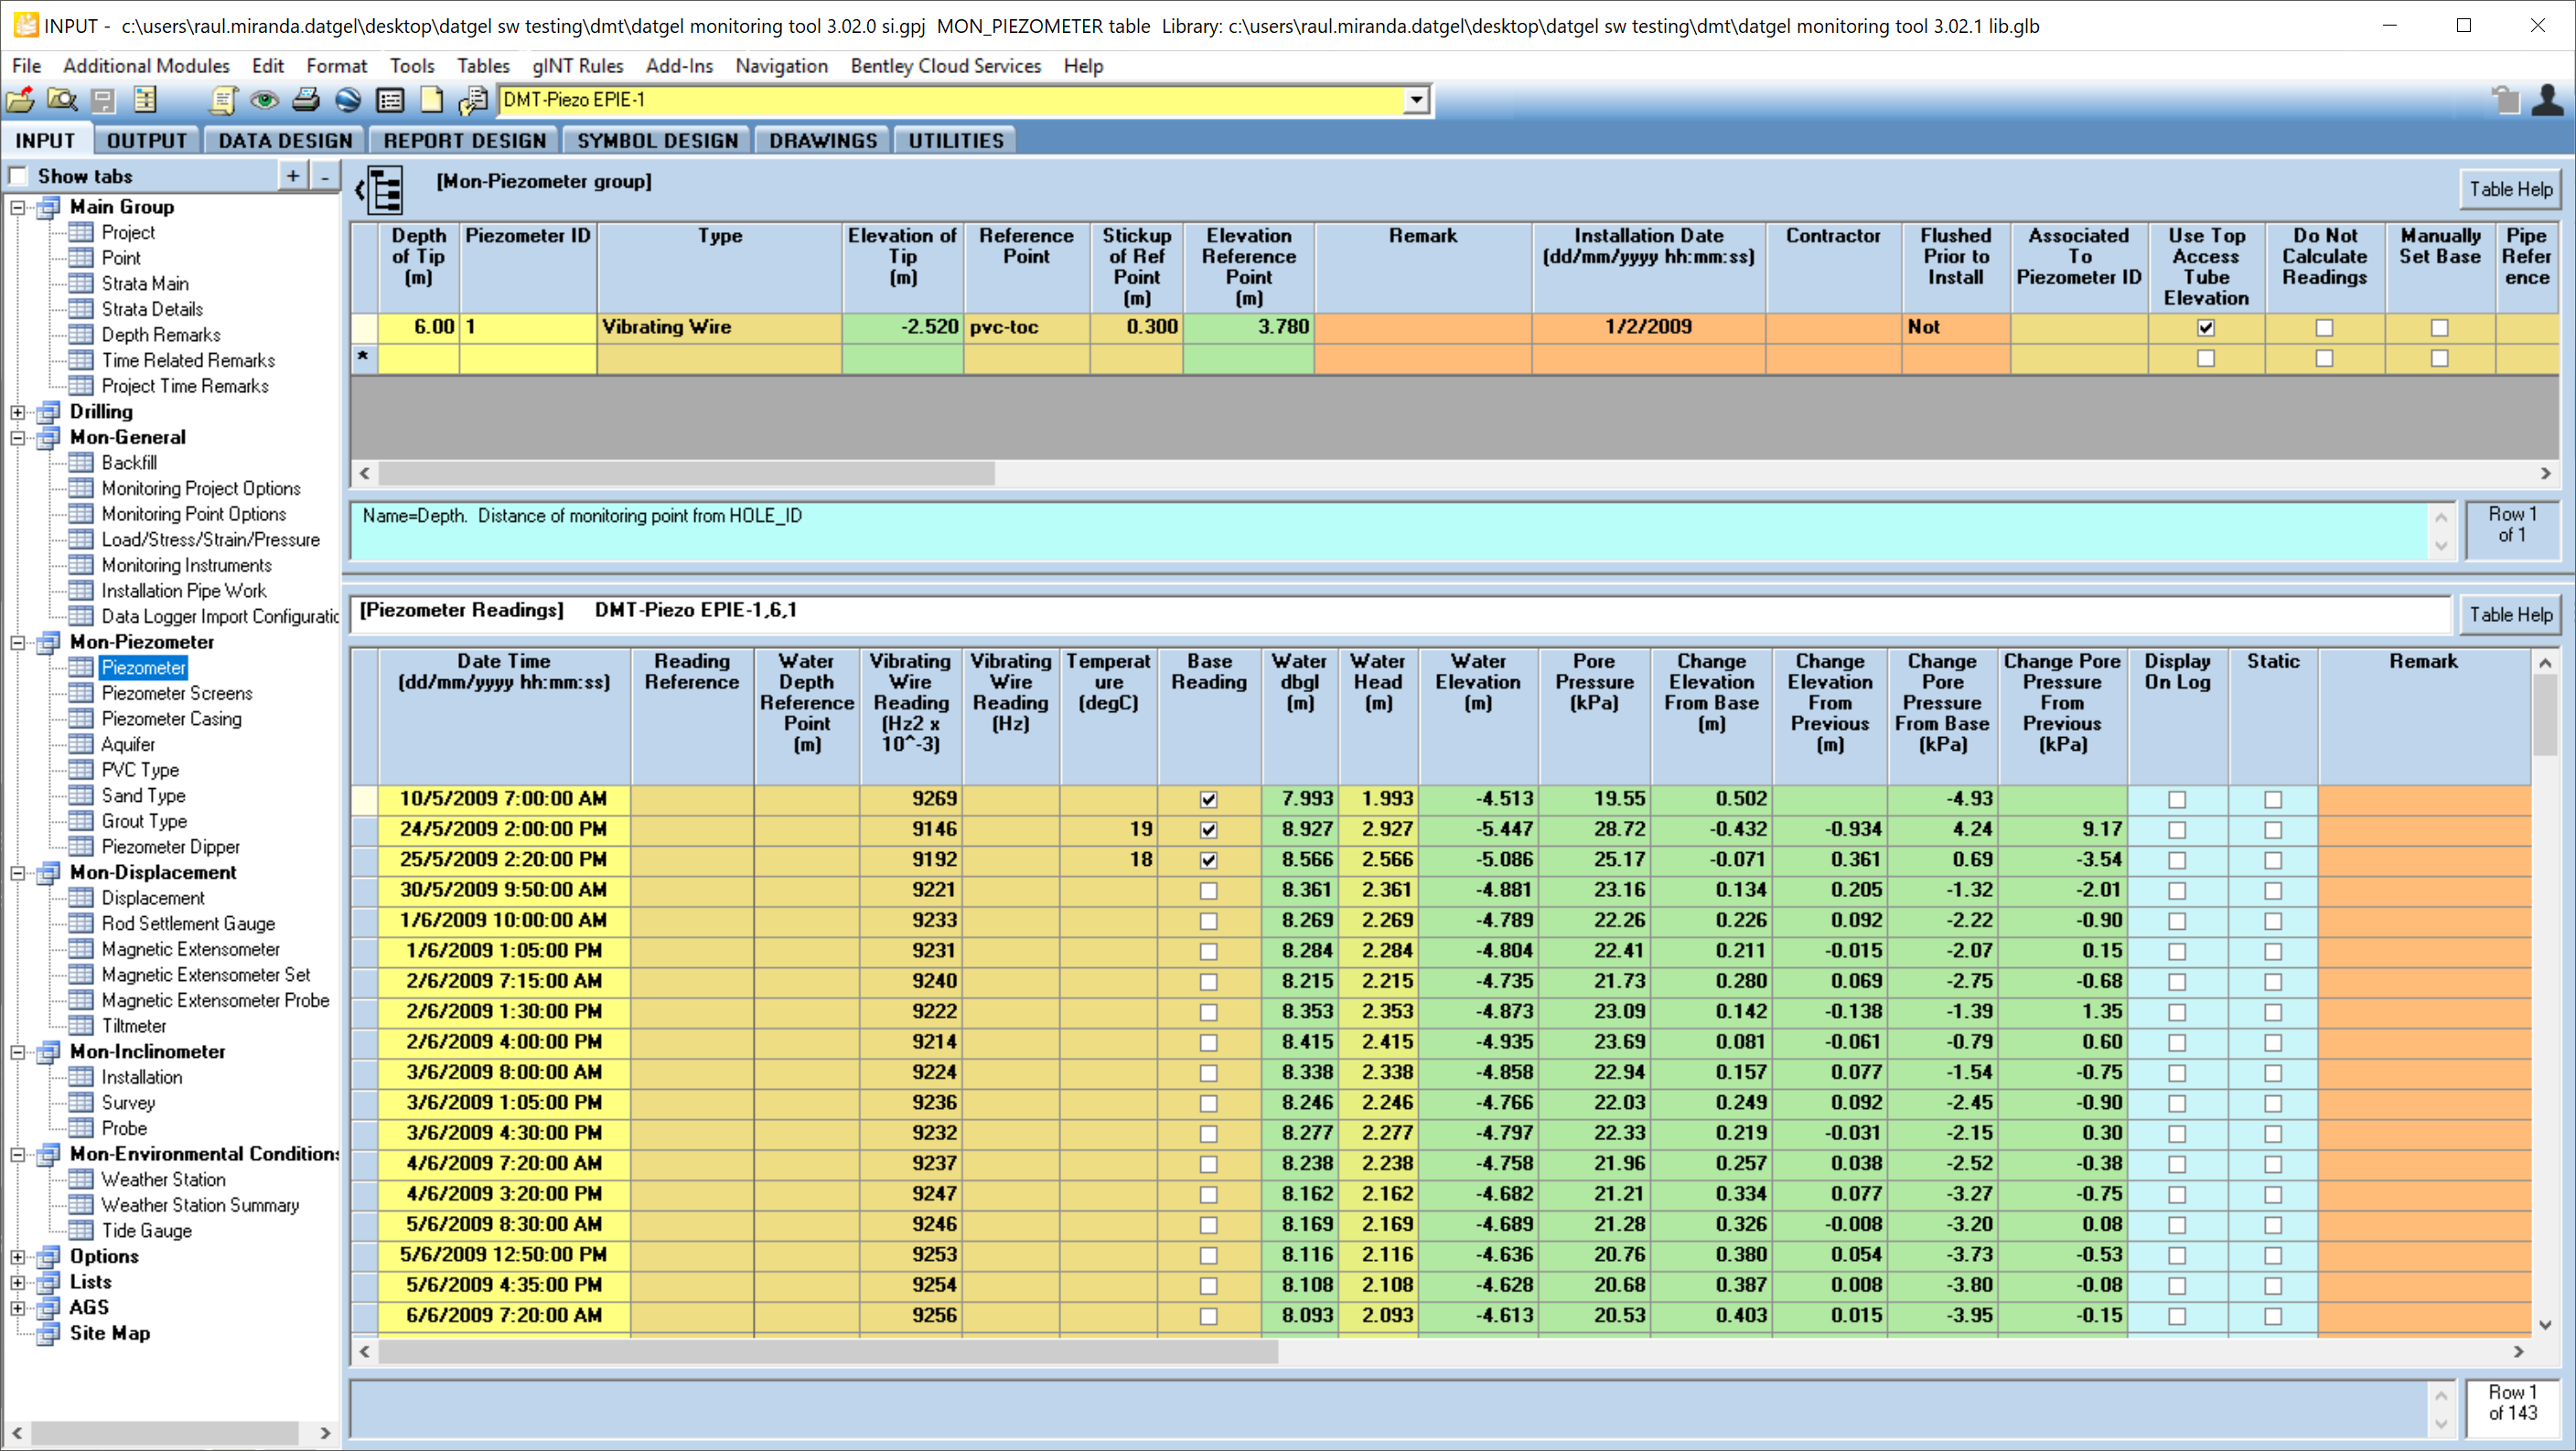Click the open project folder icon

point(20,100)
